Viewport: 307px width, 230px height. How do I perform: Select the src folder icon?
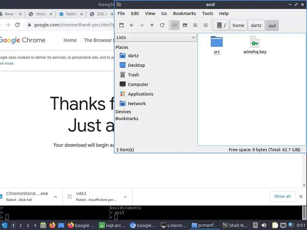pyautogui.click(x=217, y=42)
